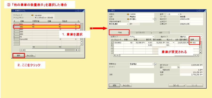Click the オーナー owner field
The image size is (212, 98).
142,67
